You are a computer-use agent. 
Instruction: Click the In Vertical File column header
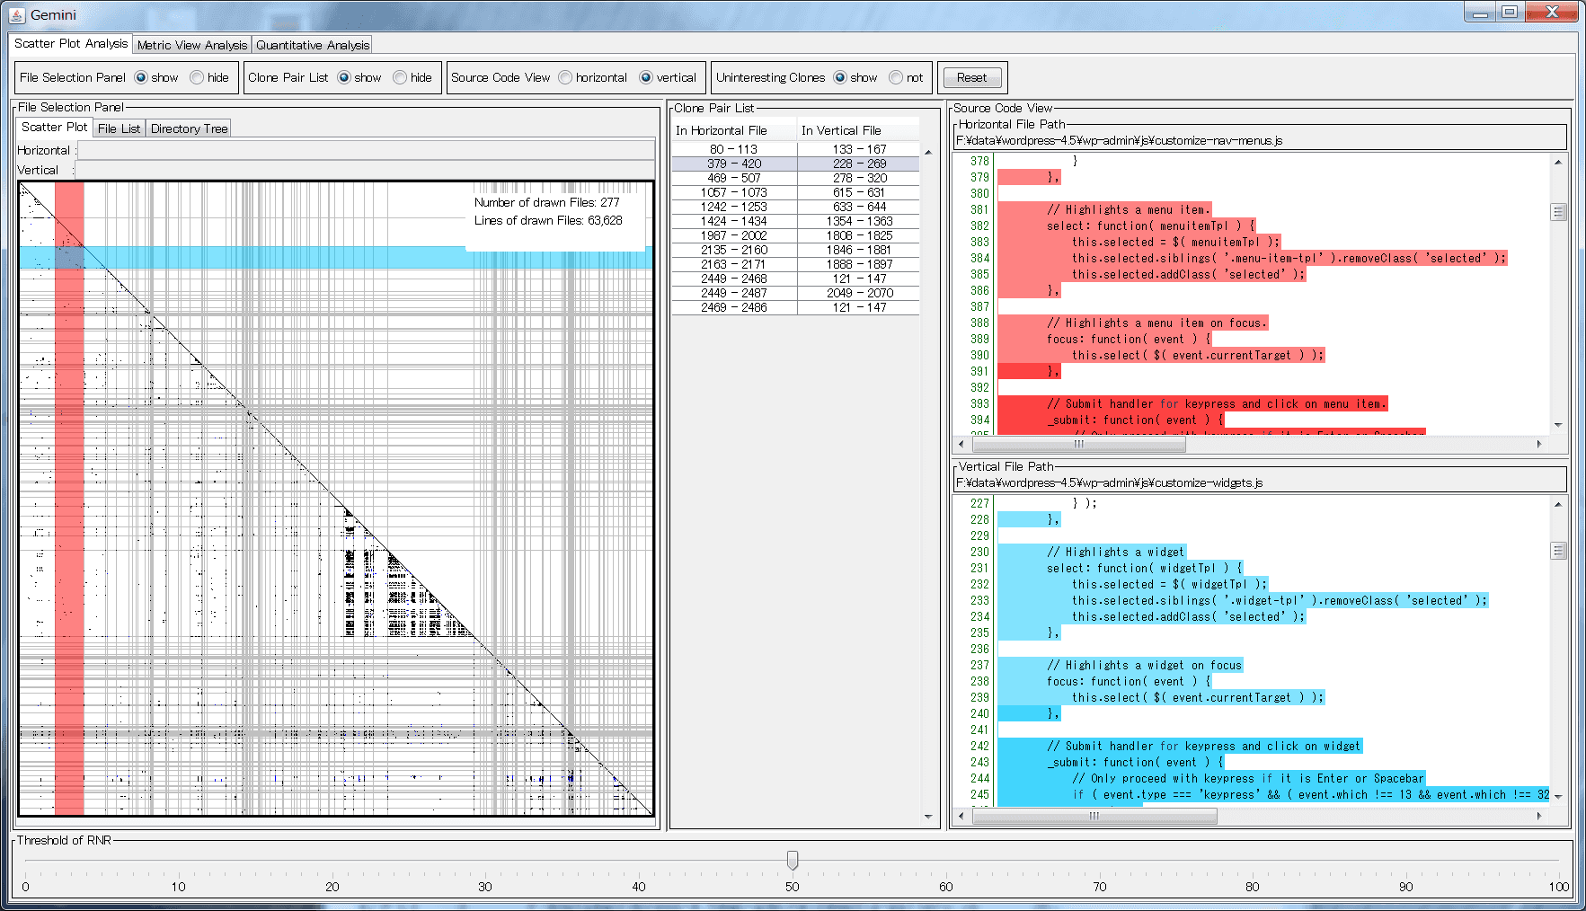(x=841, y=130)
